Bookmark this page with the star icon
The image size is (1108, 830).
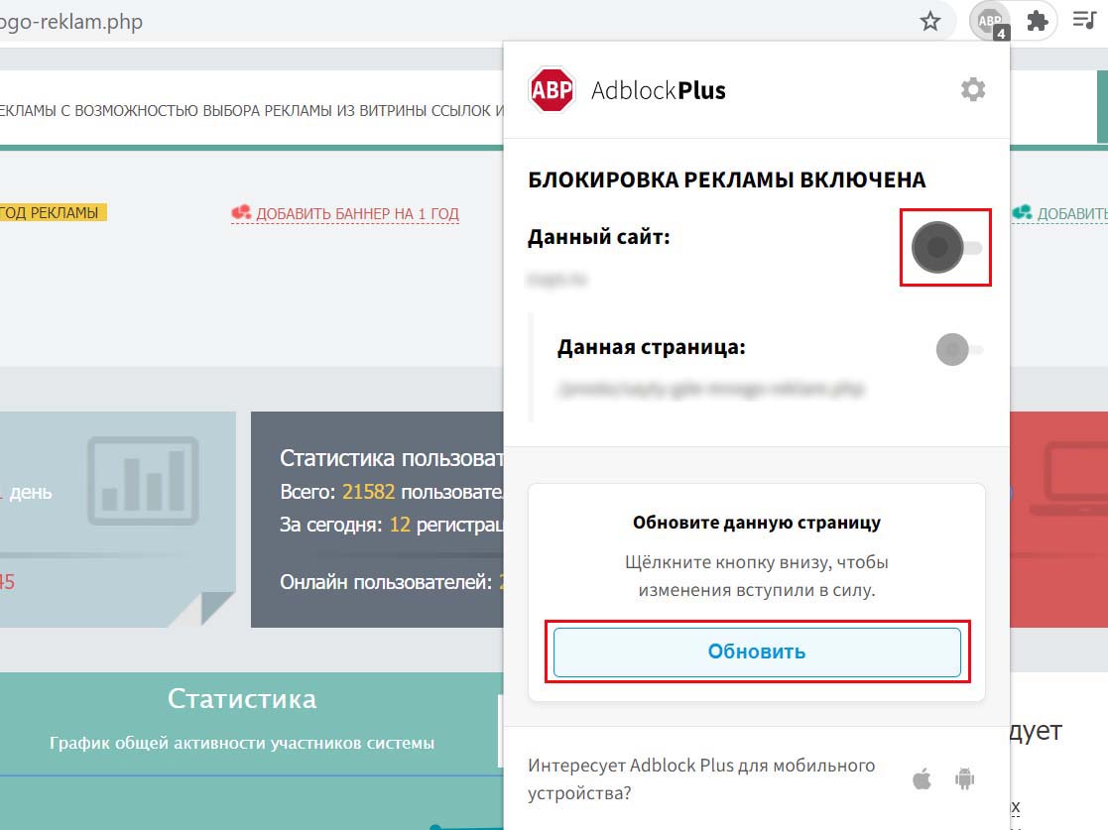(929, 21)
